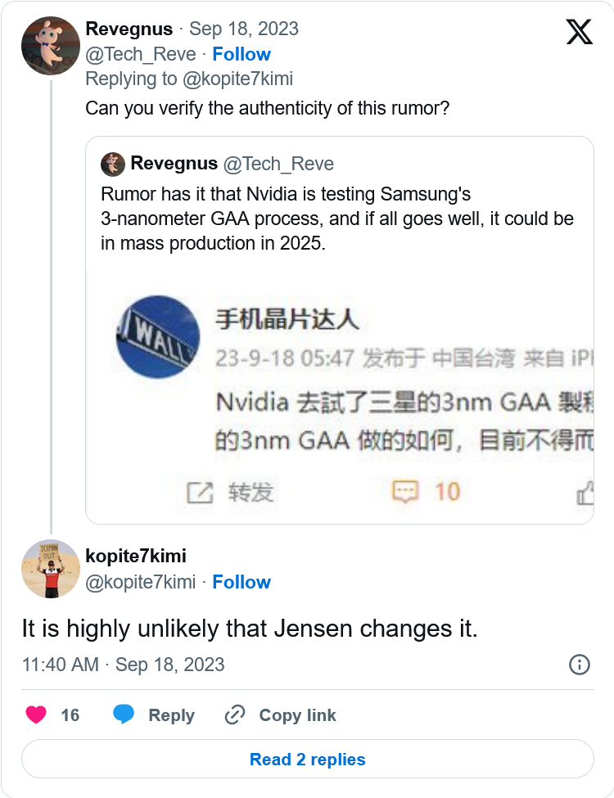The width and height of the screenshot is (614, 798).
Task: Open the 'Replying to @kopite7kimi' link
Action: pyautogui.click(x=189, y=79)
